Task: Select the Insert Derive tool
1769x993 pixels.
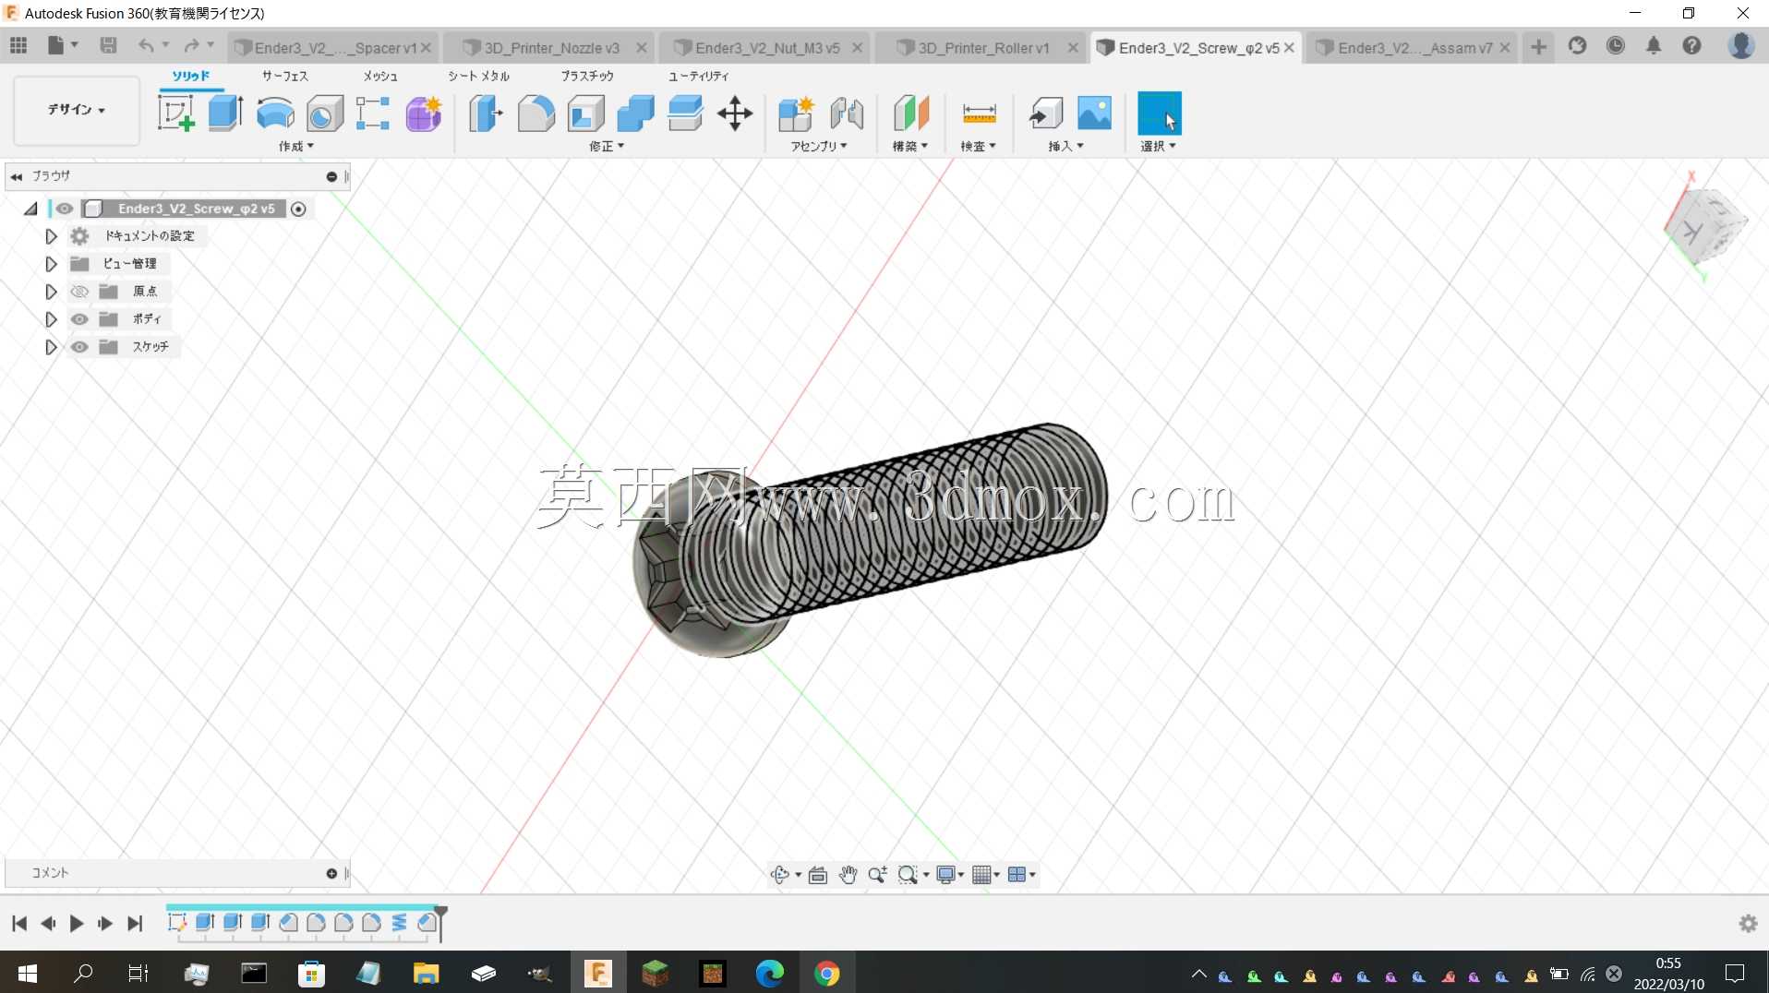Action: [x=1046, y=114]
